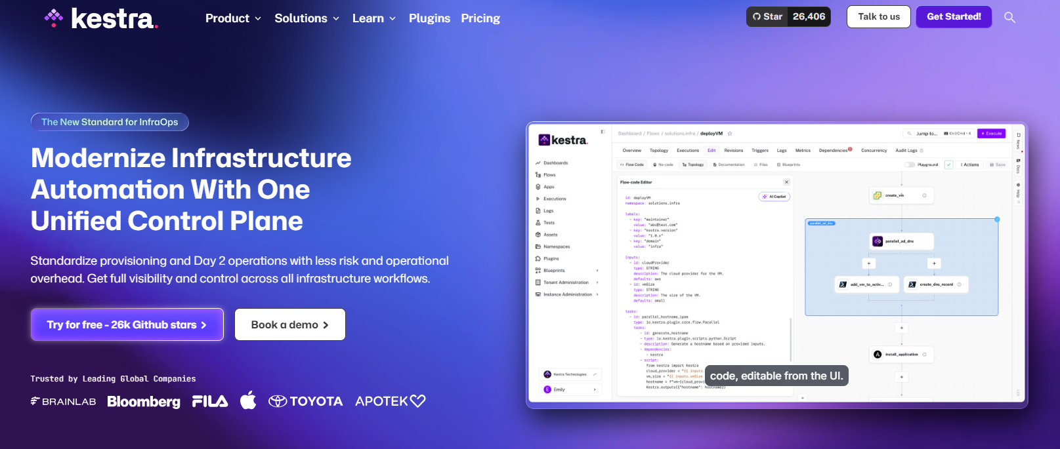The image size is (1060, 449).
Task: Select the parallel_ad_dns node
Action: [x=901, y=241]
